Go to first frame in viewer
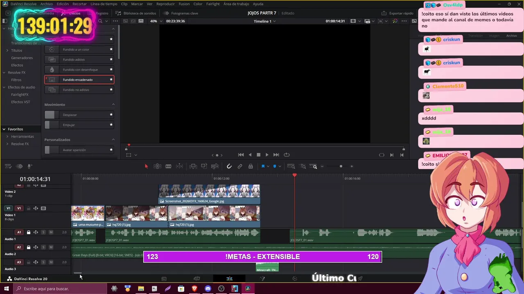This screenshot has height=294, width=524. [241, 155]
